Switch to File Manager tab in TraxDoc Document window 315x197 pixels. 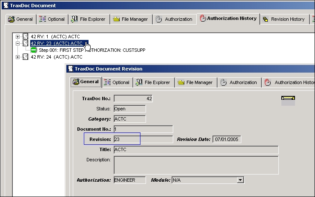(x=131, y=19)
